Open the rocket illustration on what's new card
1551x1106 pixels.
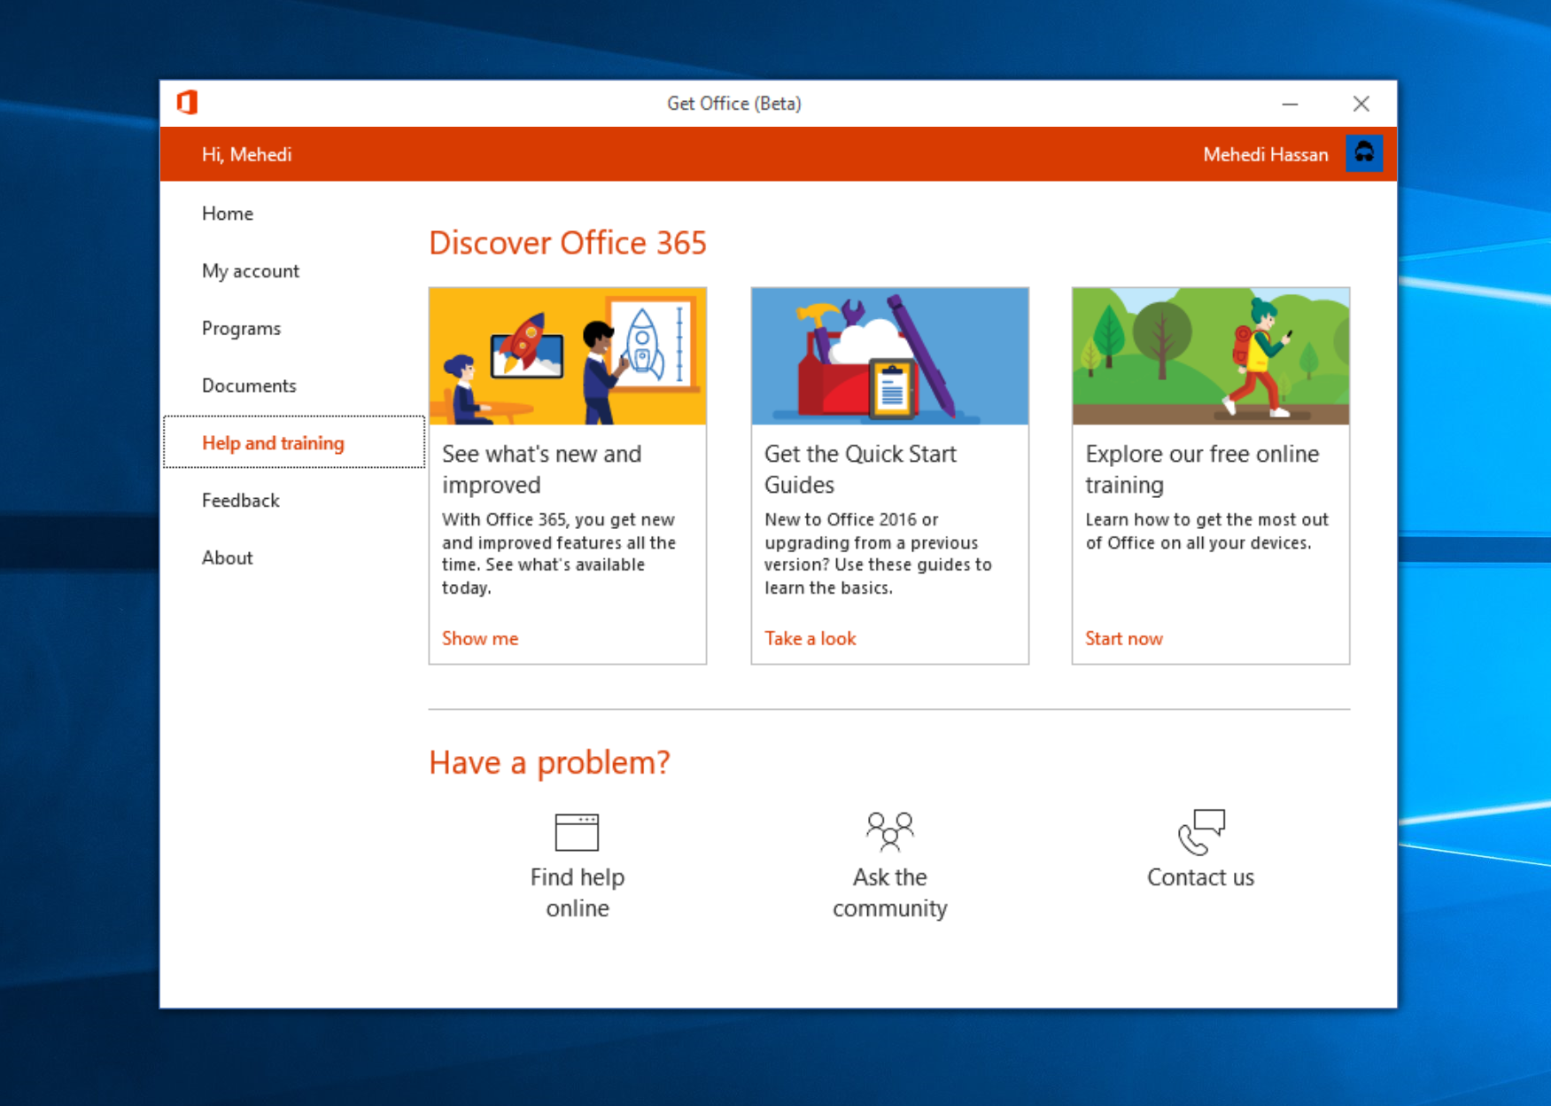tap(567, 356)
